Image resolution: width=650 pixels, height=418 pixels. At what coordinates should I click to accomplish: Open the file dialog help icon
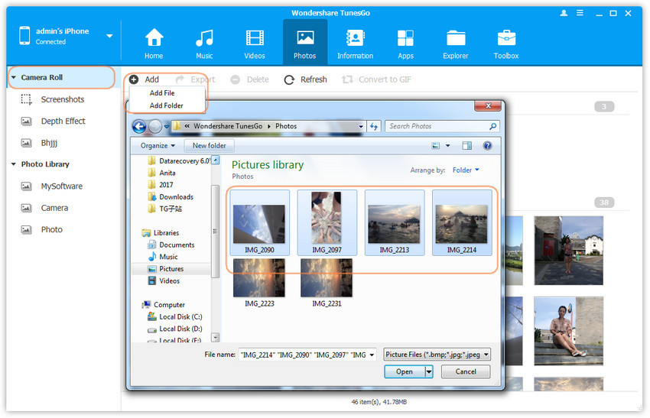coord(486,145)
